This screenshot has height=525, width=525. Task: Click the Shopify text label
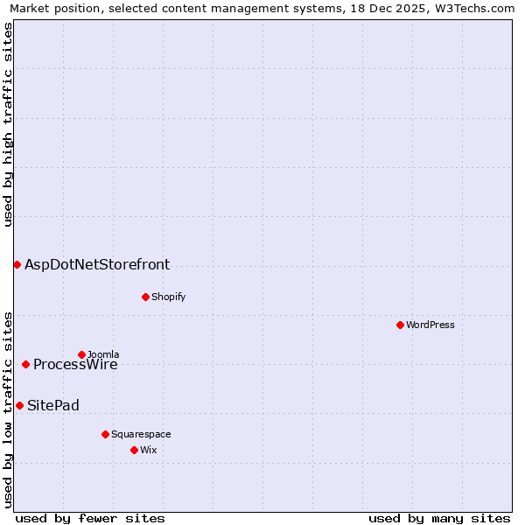[168, 297]
